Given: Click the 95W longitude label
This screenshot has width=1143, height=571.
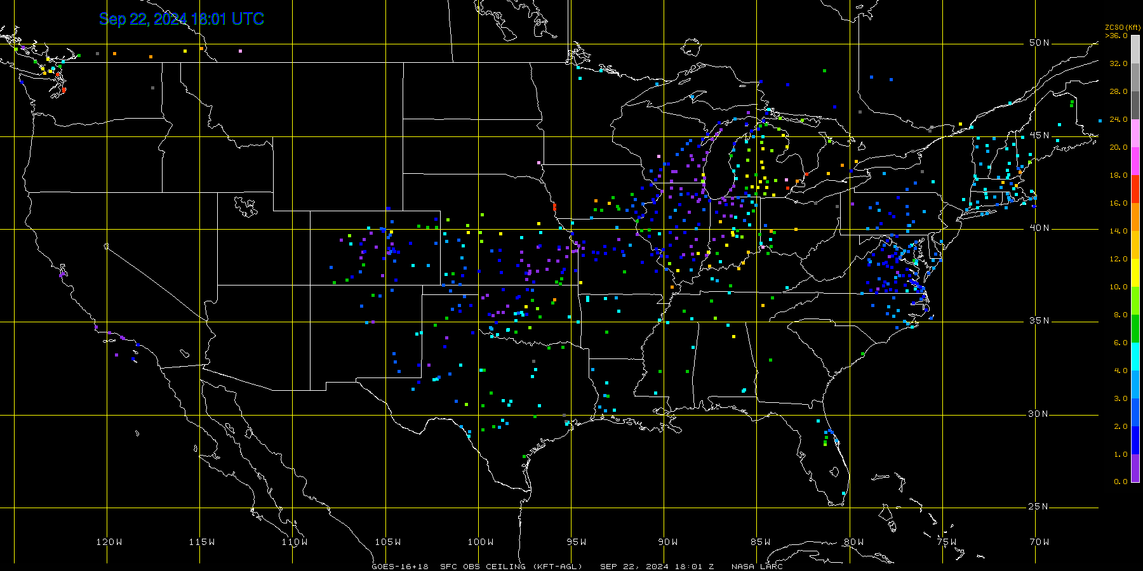Looking at the screenshot, I should pos(576,542).
